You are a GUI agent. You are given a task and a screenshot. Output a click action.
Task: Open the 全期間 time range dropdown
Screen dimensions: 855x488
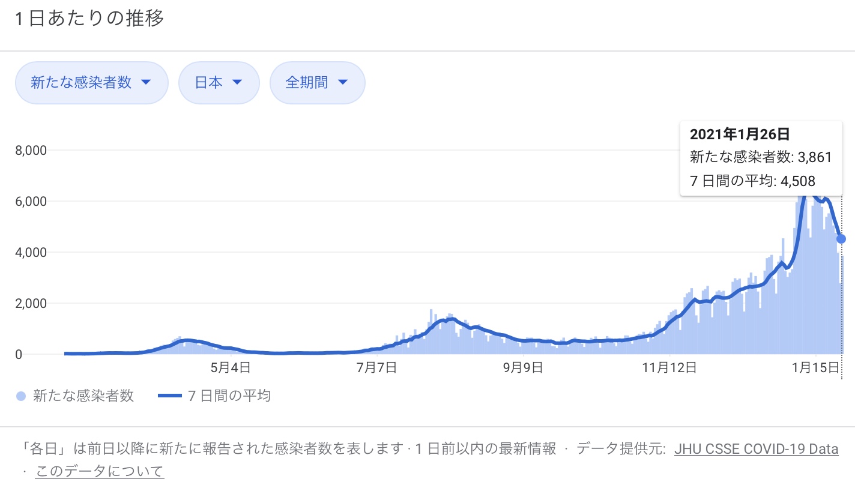(317, 83)
